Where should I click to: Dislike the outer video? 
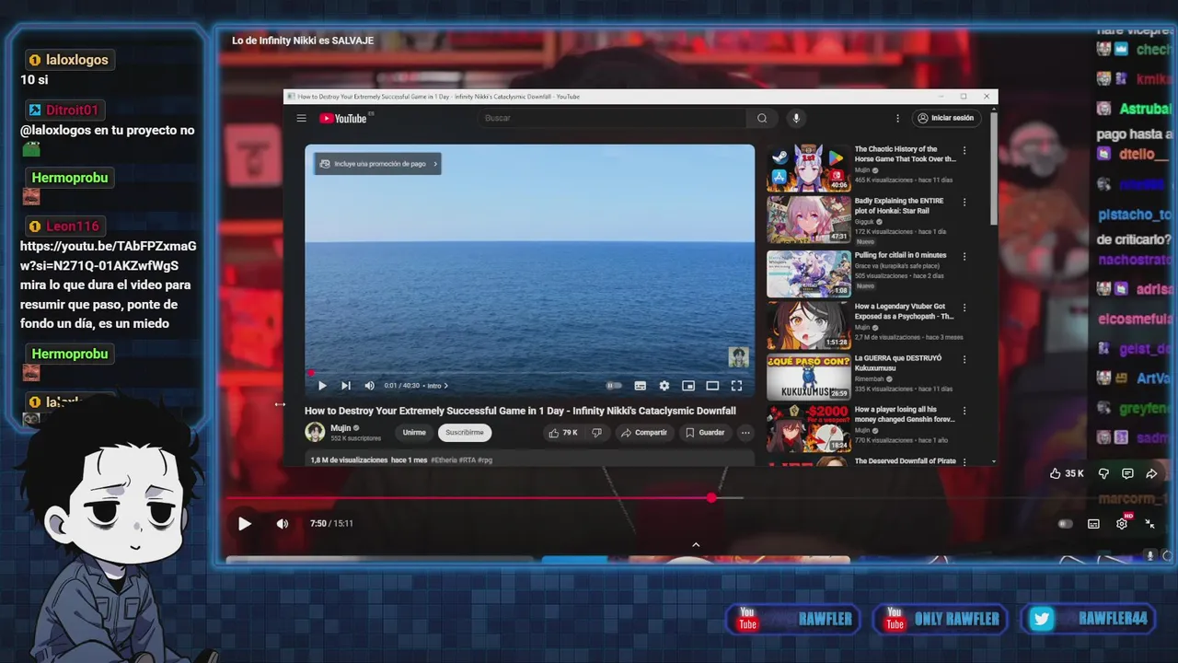coord(1104,473)
